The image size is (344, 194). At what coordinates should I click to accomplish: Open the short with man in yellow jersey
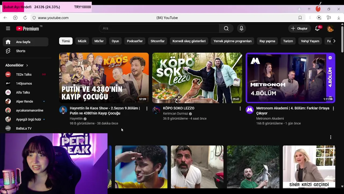(x=141, y=167)
